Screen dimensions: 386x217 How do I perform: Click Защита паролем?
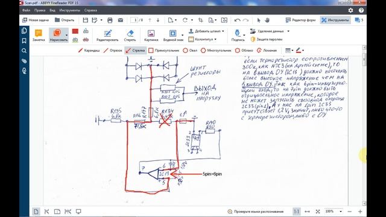click(x=267, y=39)
